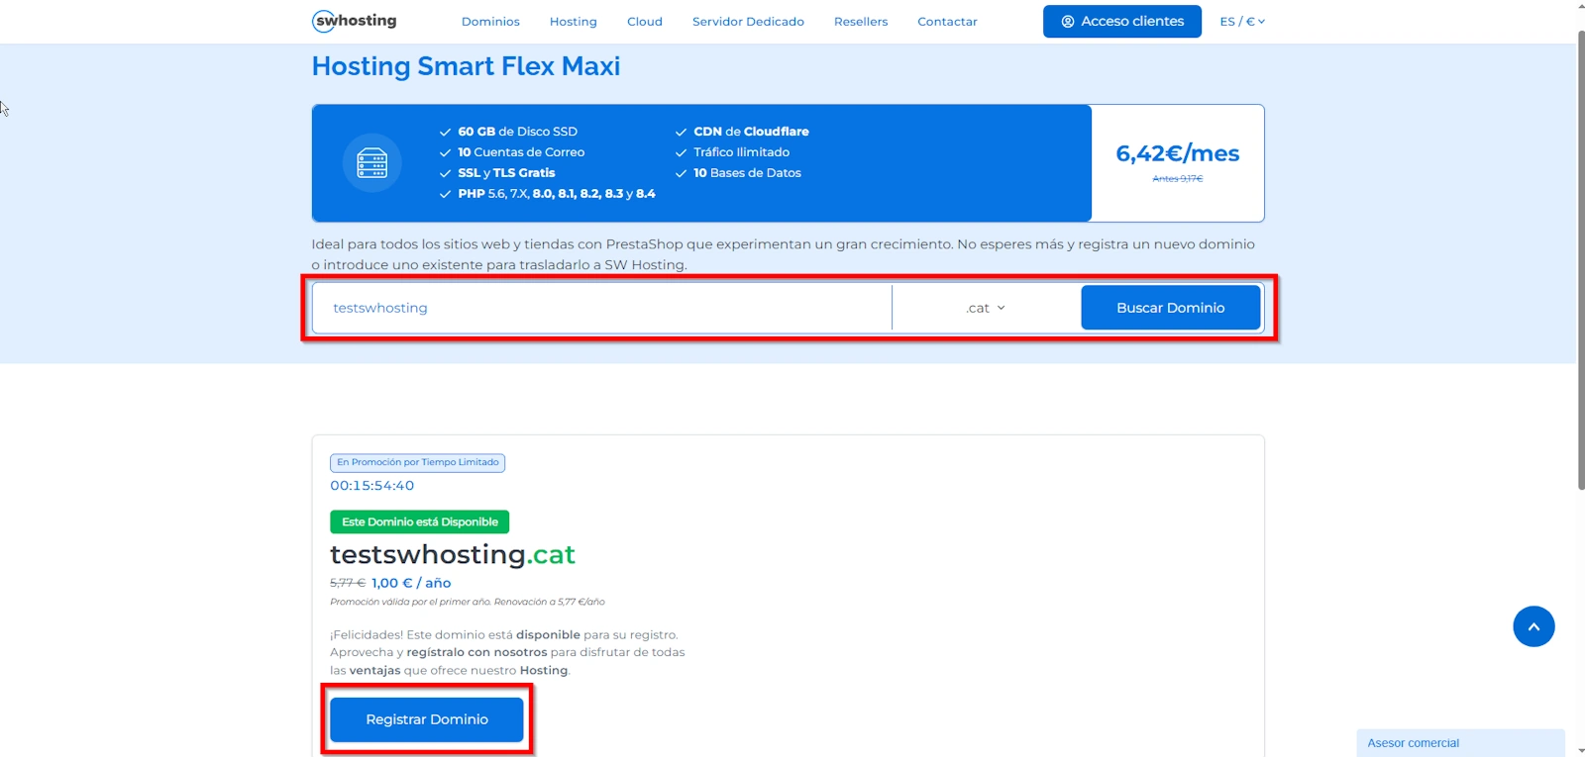Open the Contactar page link

[947, 22]
